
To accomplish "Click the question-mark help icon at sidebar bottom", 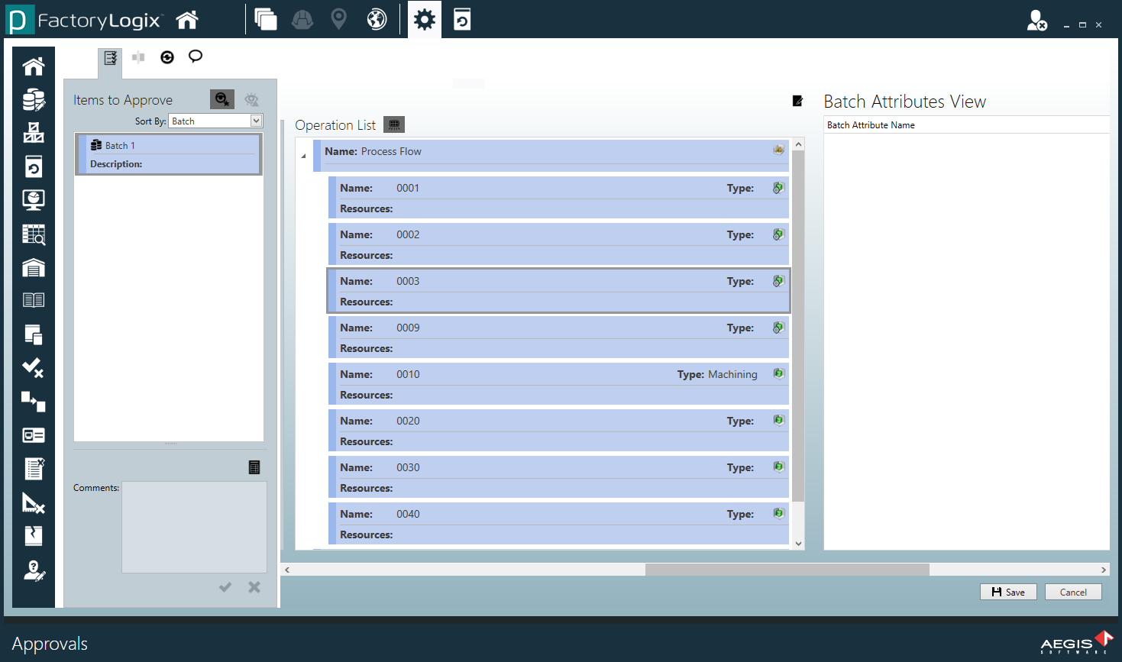I will pos(33,570).
